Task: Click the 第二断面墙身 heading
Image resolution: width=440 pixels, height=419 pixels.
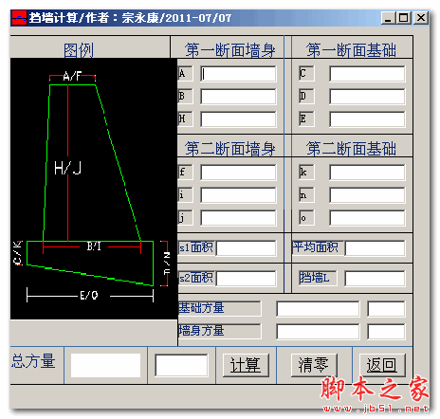Action: [x=229, y=149]
